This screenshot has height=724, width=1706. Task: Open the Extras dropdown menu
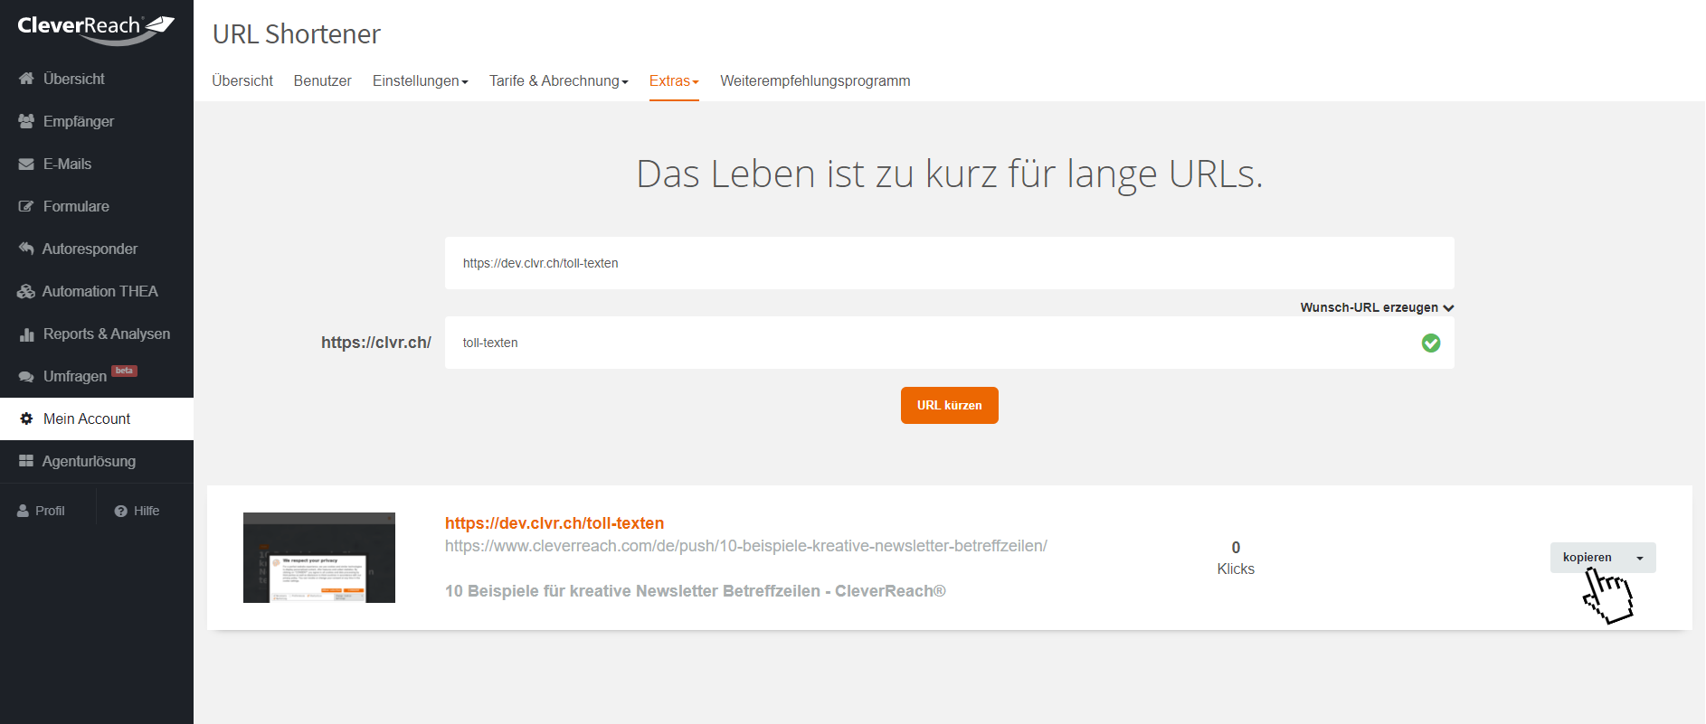pos(674,80)
